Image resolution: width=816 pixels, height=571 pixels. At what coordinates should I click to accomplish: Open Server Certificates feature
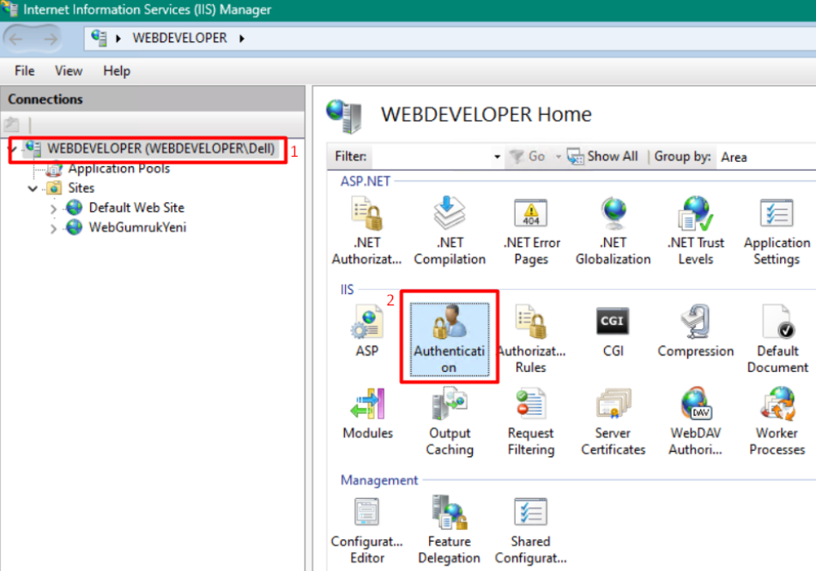(x=613, y=421)
